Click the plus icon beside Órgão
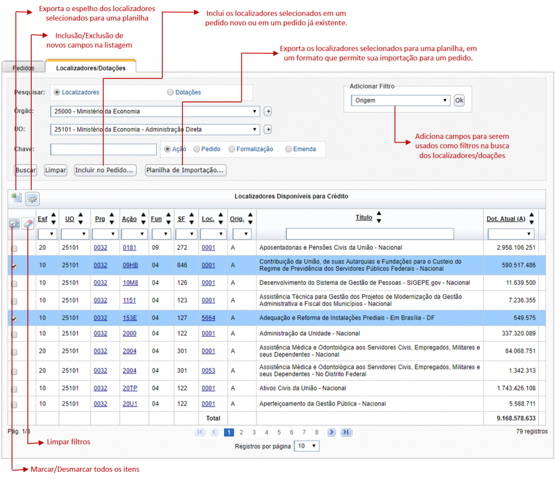This screenshot has width=556, height=479. 268,111
